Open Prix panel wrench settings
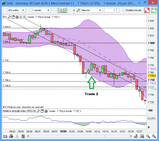This screenshot has width=159, height=141. (x=9, y=17)
